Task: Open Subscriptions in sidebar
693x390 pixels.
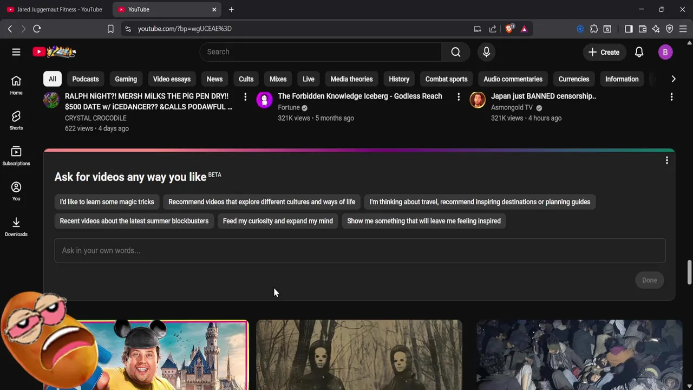Action: click(x=16, y=156)
